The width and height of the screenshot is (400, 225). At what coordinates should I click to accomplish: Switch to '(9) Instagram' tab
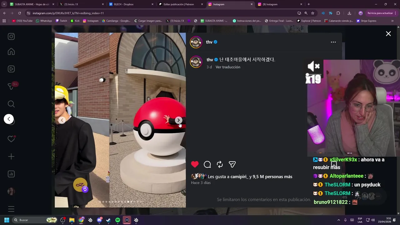point(280,4)
